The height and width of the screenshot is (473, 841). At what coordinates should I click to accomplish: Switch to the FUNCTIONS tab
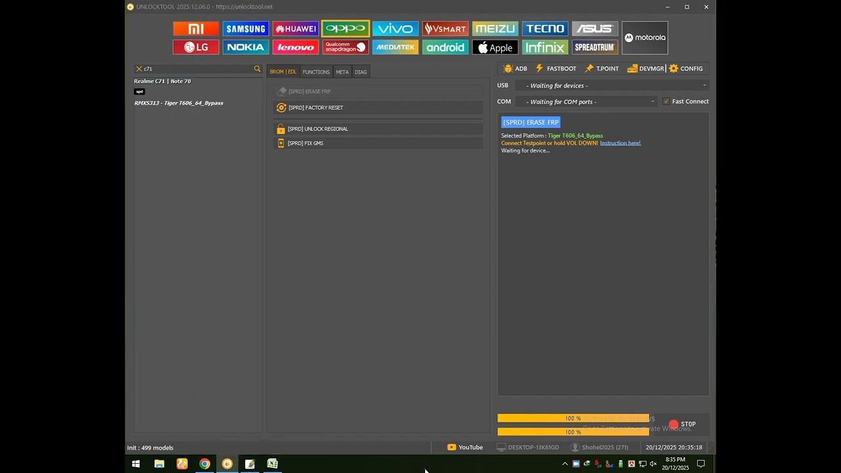[x=316, y=72]
